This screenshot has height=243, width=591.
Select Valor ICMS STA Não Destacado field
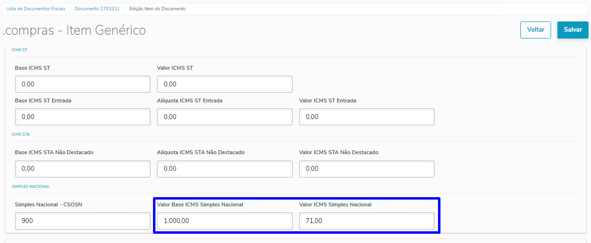(366, 169)
